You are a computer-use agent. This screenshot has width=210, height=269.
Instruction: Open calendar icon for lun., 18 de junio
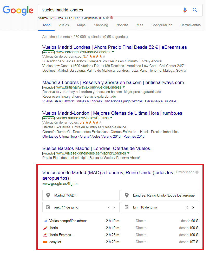tap(127, 207)
